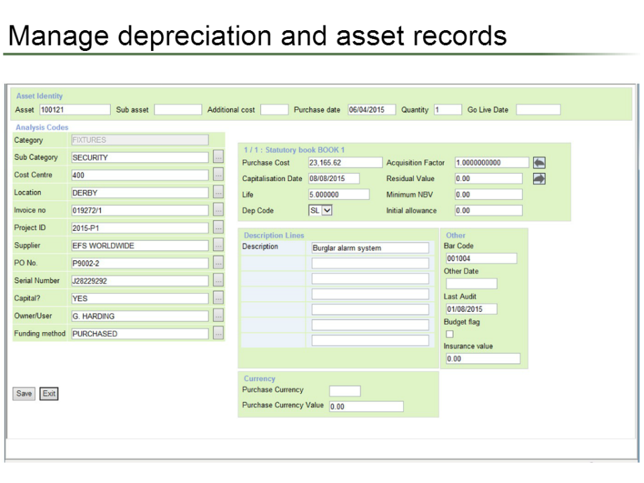Screen dimensions: 644x483
Task: Click the right arrow icon beside Residual Value
Action: click(x=539, y=178)
